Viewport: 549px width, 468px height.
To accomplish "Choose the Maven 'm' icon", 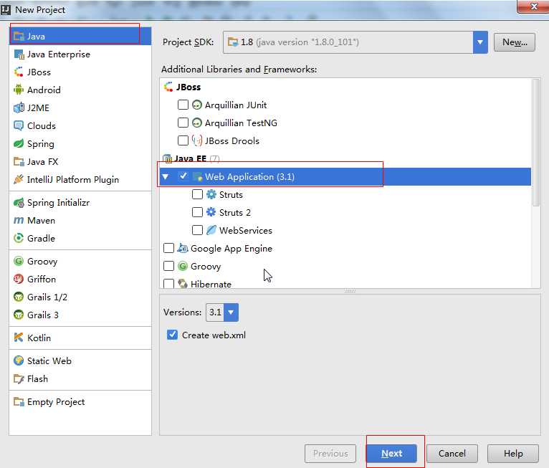I will point(19,221).
